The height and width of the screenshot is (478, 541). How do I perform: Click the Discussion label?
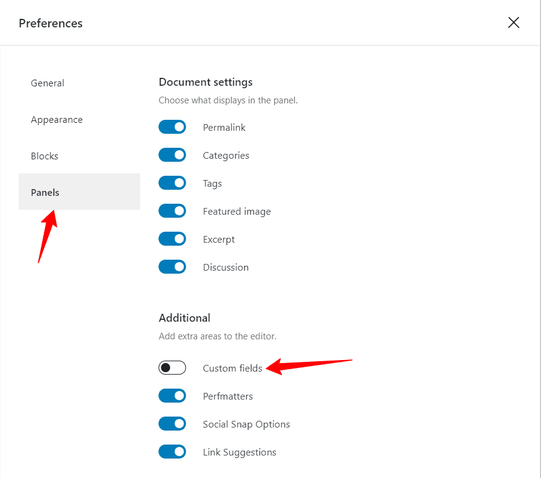click(225, 267)
